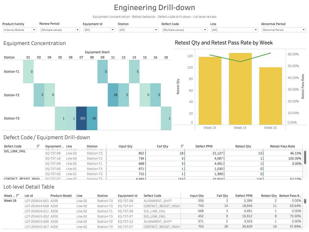Select heatmap cell with value 18
The image size is (309, 232).
click(113, 95)
